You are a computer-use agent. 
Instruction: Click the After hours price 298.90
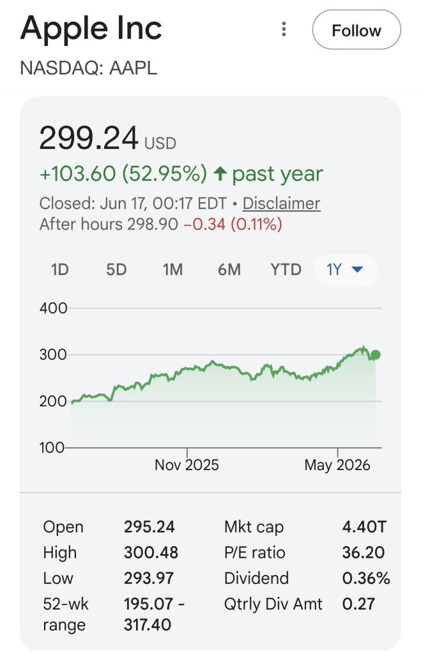(x=153, y=225)
